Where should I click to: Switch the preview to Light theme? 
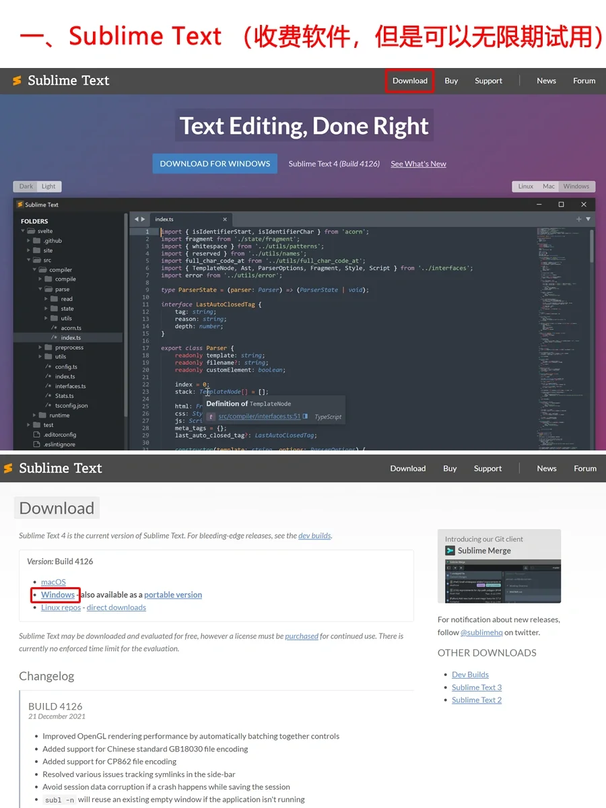pyautogui.click(x=49, y=187)
